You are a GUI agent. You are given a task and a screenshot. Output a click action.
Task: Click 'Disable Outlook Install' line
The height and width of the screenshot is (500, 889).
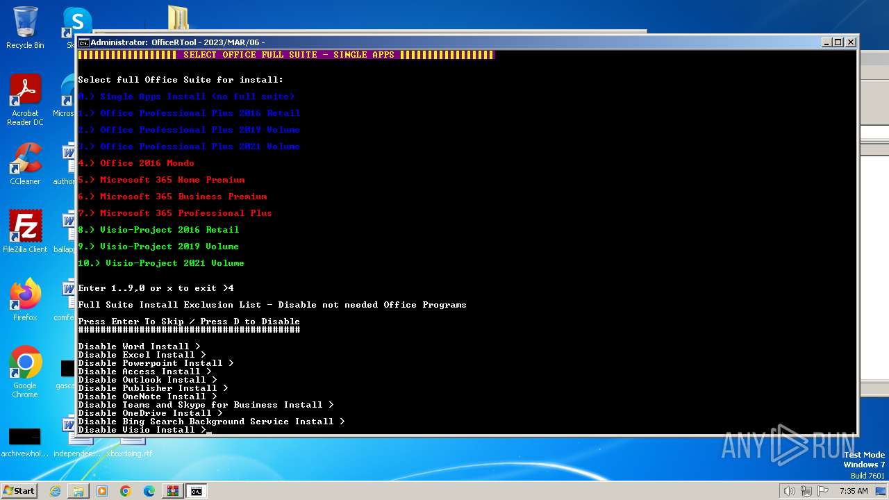click(147, 380)
